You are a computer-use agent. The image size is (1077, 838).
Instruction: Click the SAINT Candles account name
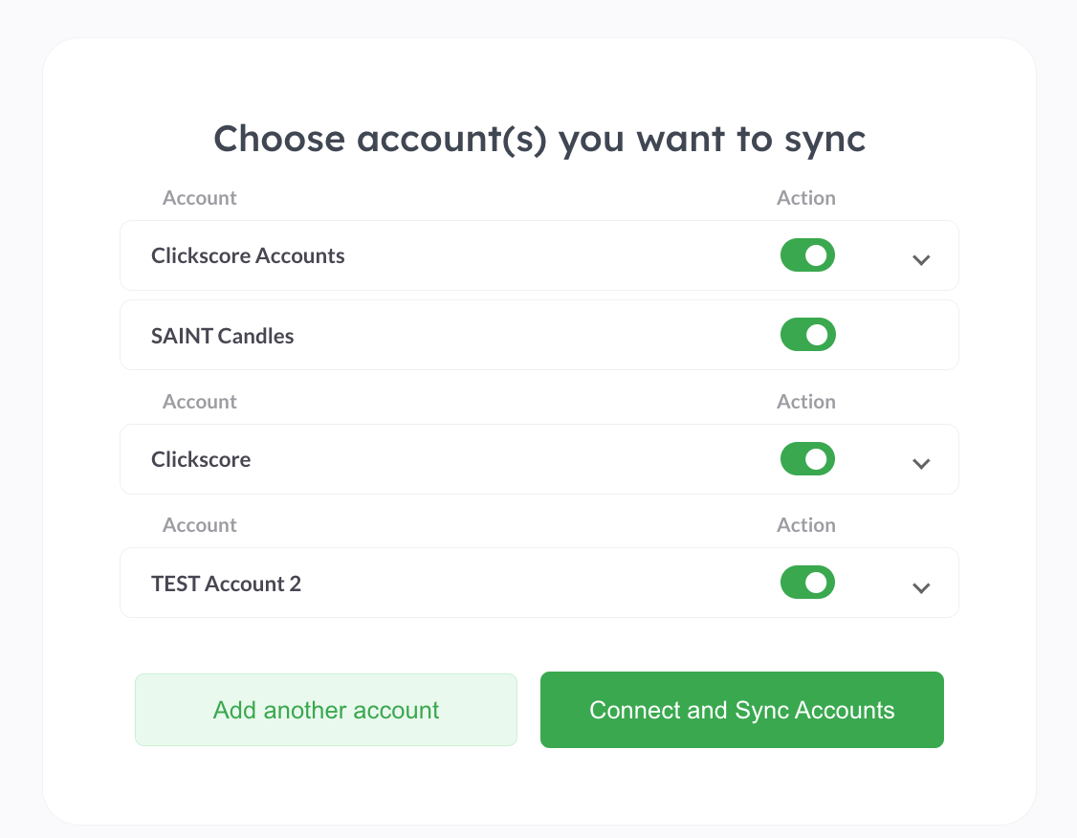point(222,336)
